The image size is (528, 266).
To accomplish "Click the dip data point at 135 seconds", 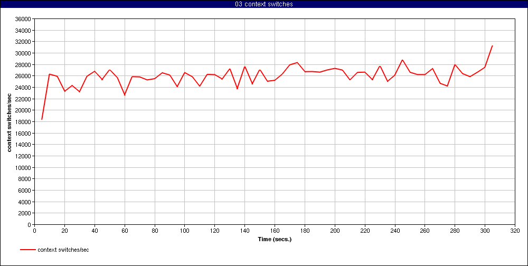I will coord(237,89).
